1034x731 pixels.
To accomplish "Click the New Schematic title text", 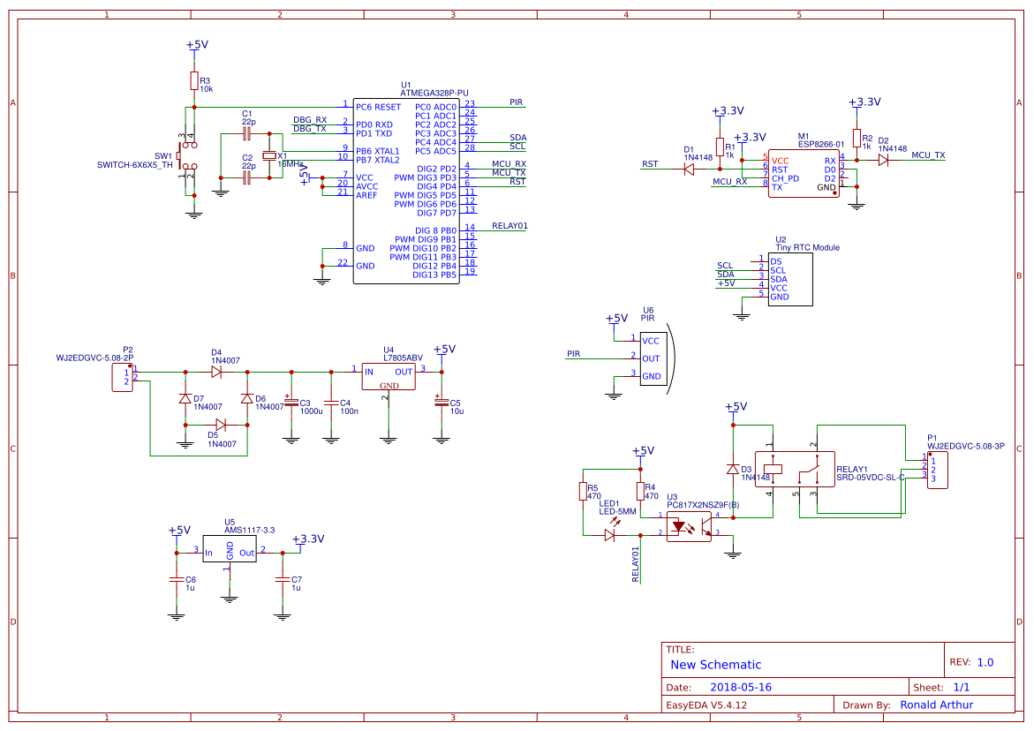I will click(715, 664).
